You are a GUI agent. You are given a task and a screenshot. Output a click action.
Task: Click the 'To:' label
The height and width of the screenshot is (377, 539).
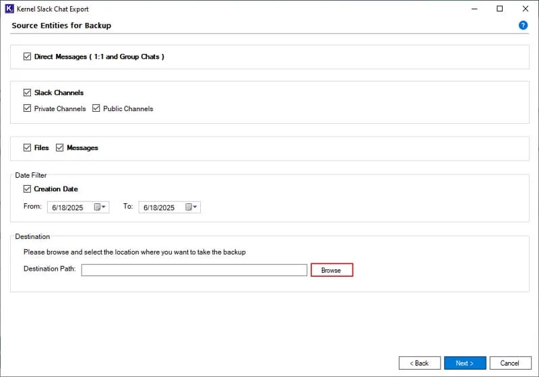coord(128,206)
